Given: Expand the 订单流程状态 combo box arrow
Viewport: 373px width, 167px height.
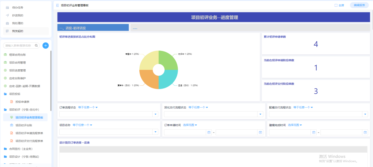Looking at the screenshot, I should [155, 114].
